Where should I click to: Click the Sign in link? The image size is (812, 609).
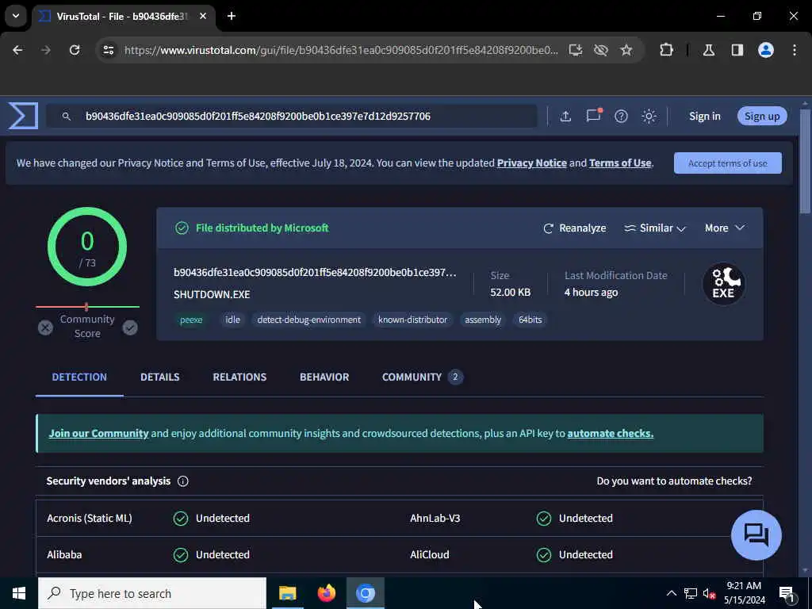pyautogui.click(x=705, y=116)
